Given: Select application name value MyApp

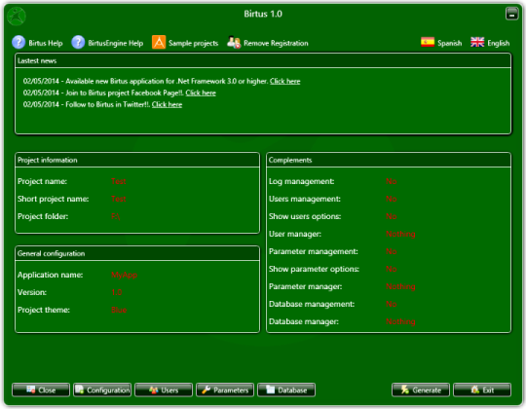Looking at the screenshot, I should 124,275.
